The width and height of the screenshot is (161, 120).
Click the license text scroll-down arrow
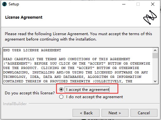click(155, 81)
